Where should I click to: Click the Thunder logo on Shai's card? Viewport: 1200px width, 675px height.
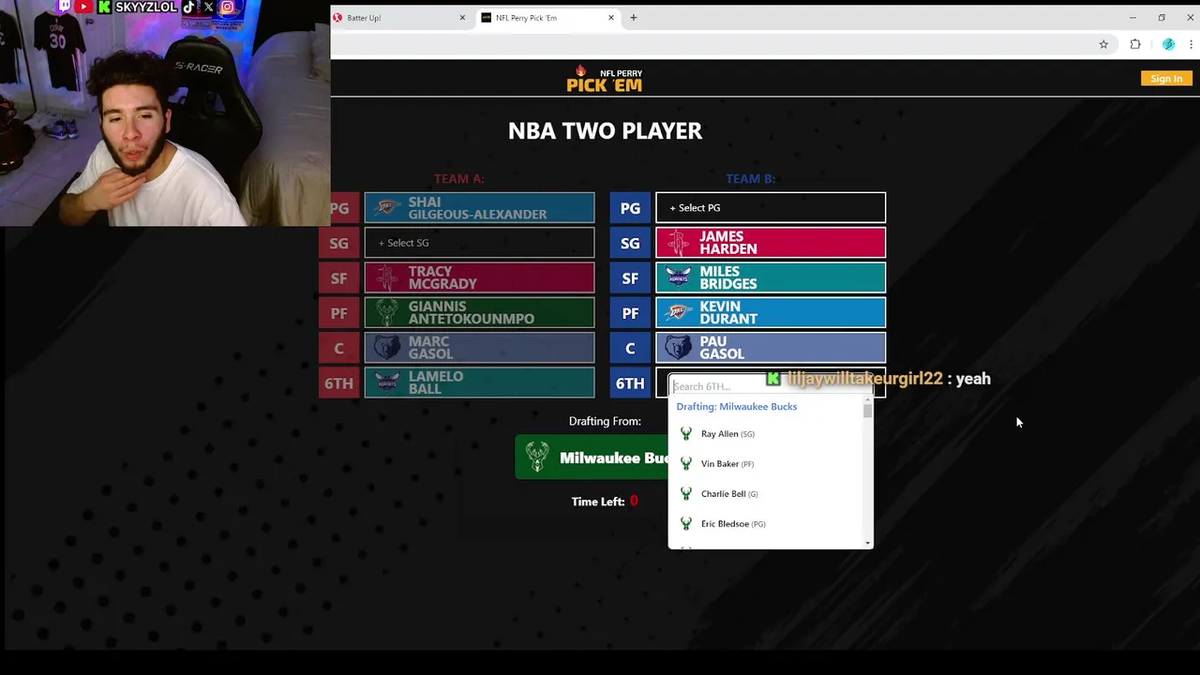387,208
